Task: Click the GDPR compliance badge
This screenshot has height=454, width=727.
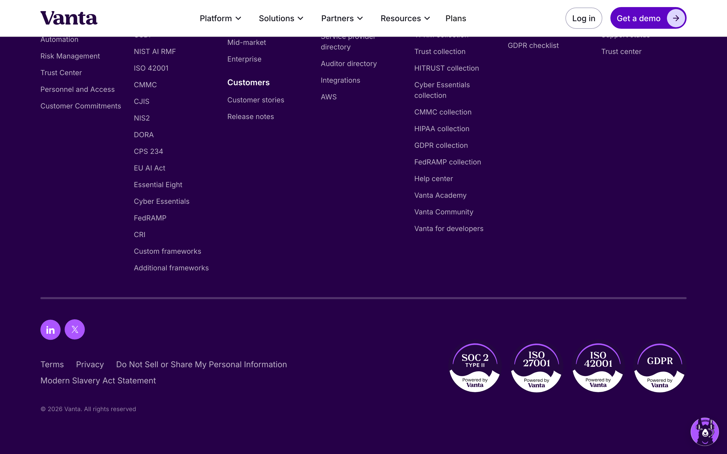Action: [x=659, y=367]
